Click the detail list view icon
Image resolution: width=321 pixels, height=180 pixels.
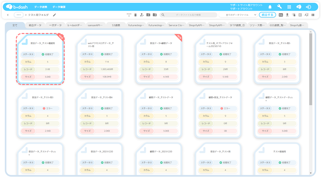(300, 15)
